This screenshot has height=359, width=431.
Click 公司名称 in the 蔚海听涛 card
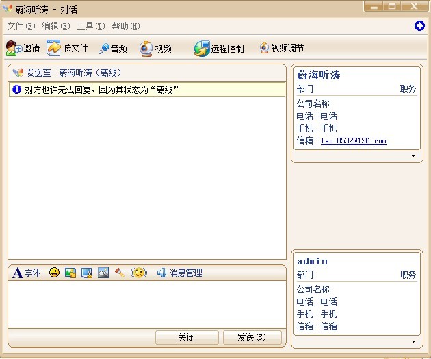pos(313,103)
